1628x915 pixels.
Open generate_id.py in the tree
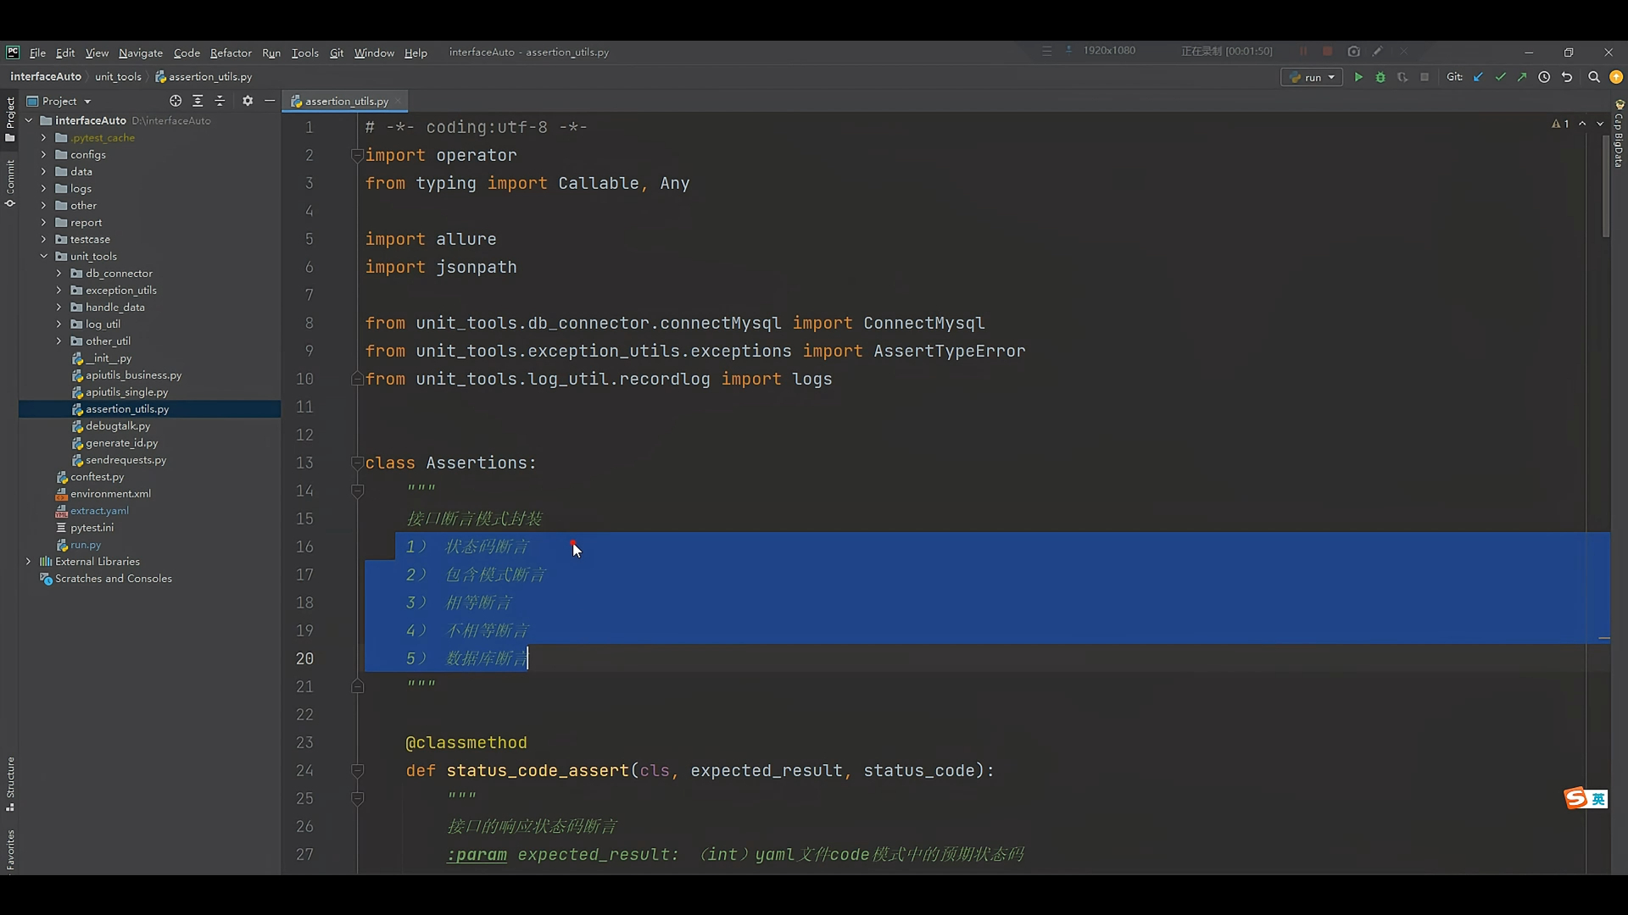point(121,442)
